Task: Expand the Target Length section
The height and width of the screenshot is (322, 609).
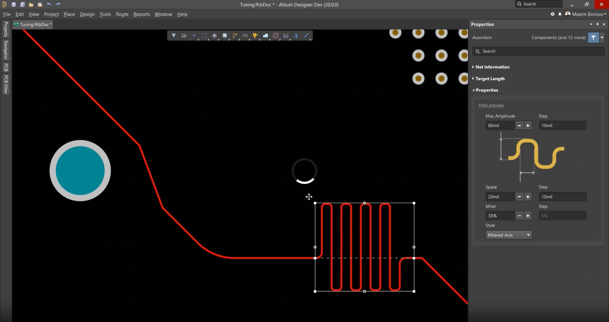Action: (x=490, y=78)
